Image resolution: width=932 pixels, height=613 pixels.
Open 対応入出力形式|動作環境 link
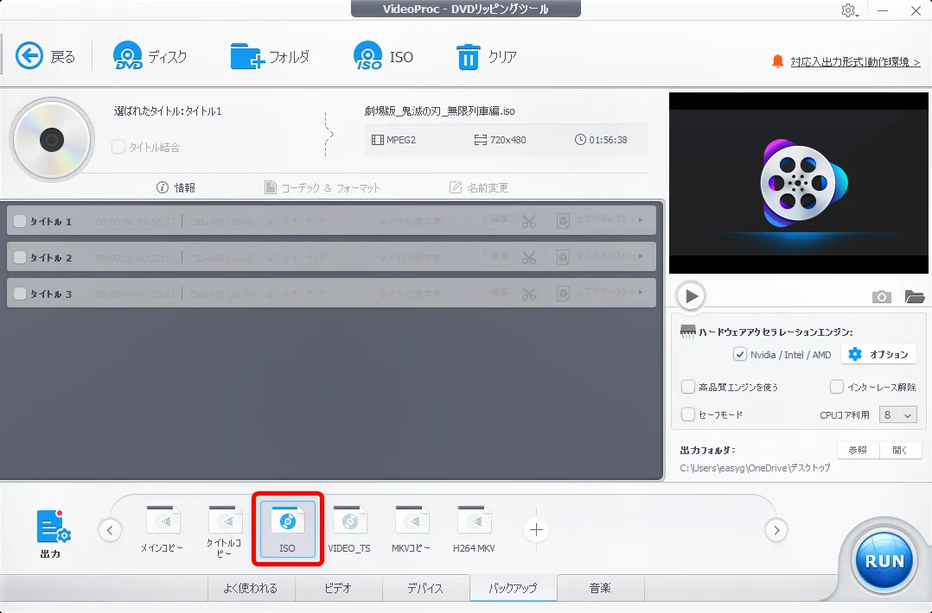855,61
